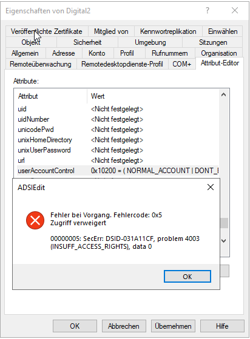Screen dimensions: 250x339
Task: Open the Remotedesktopdienste-Profil tab
Action: point(122,64)
